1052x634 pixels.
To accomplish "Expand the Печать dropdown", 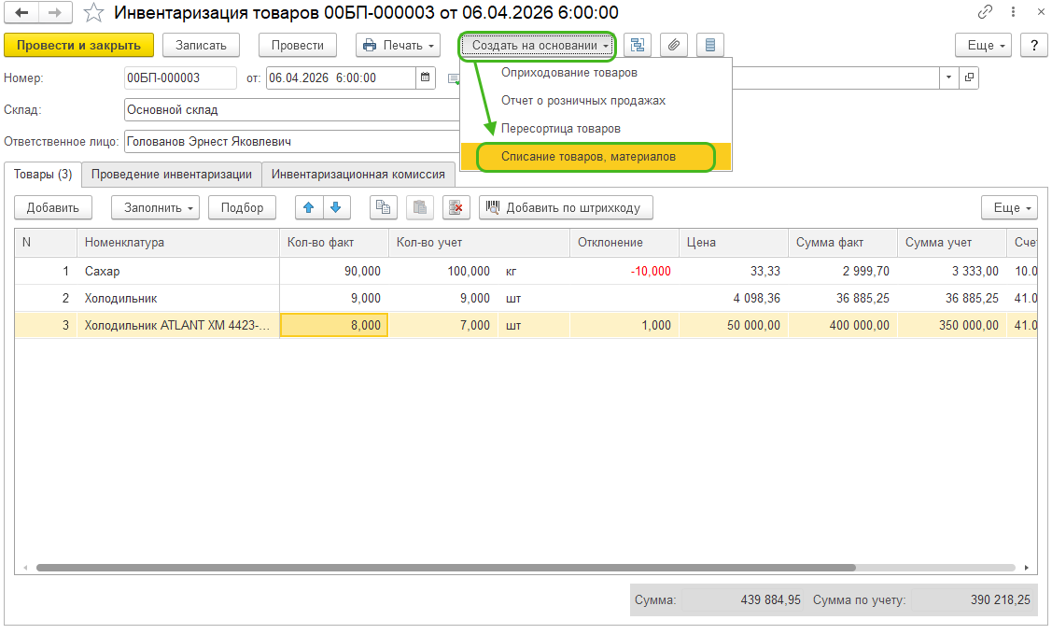I will click(x=399, y=45).
